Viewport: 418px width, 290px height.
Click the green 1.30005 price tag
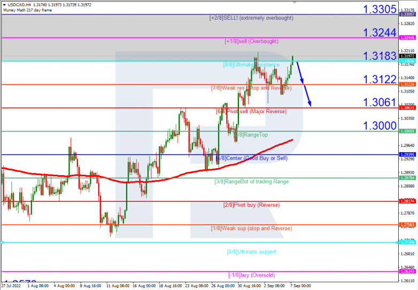coord(408,131)
